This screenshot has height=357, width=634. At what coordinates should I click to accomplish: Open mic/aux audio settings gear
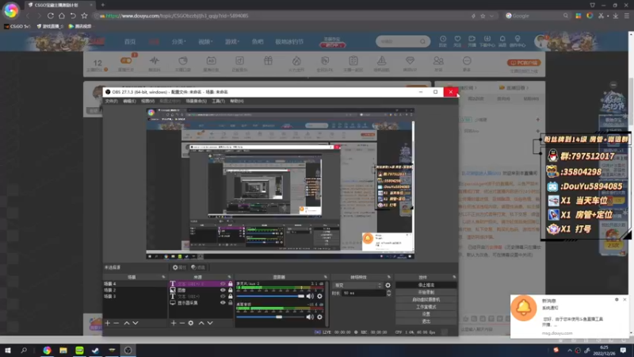320,296
